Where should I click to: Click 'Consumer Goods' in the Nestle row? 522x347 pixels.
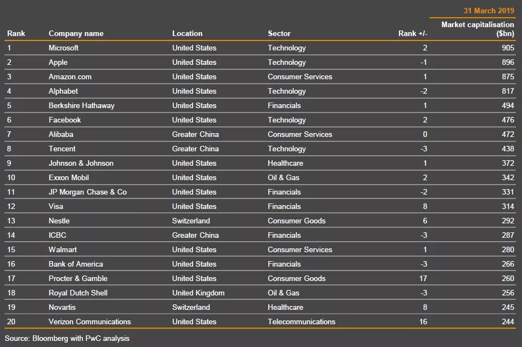click(x=296, y=221)
